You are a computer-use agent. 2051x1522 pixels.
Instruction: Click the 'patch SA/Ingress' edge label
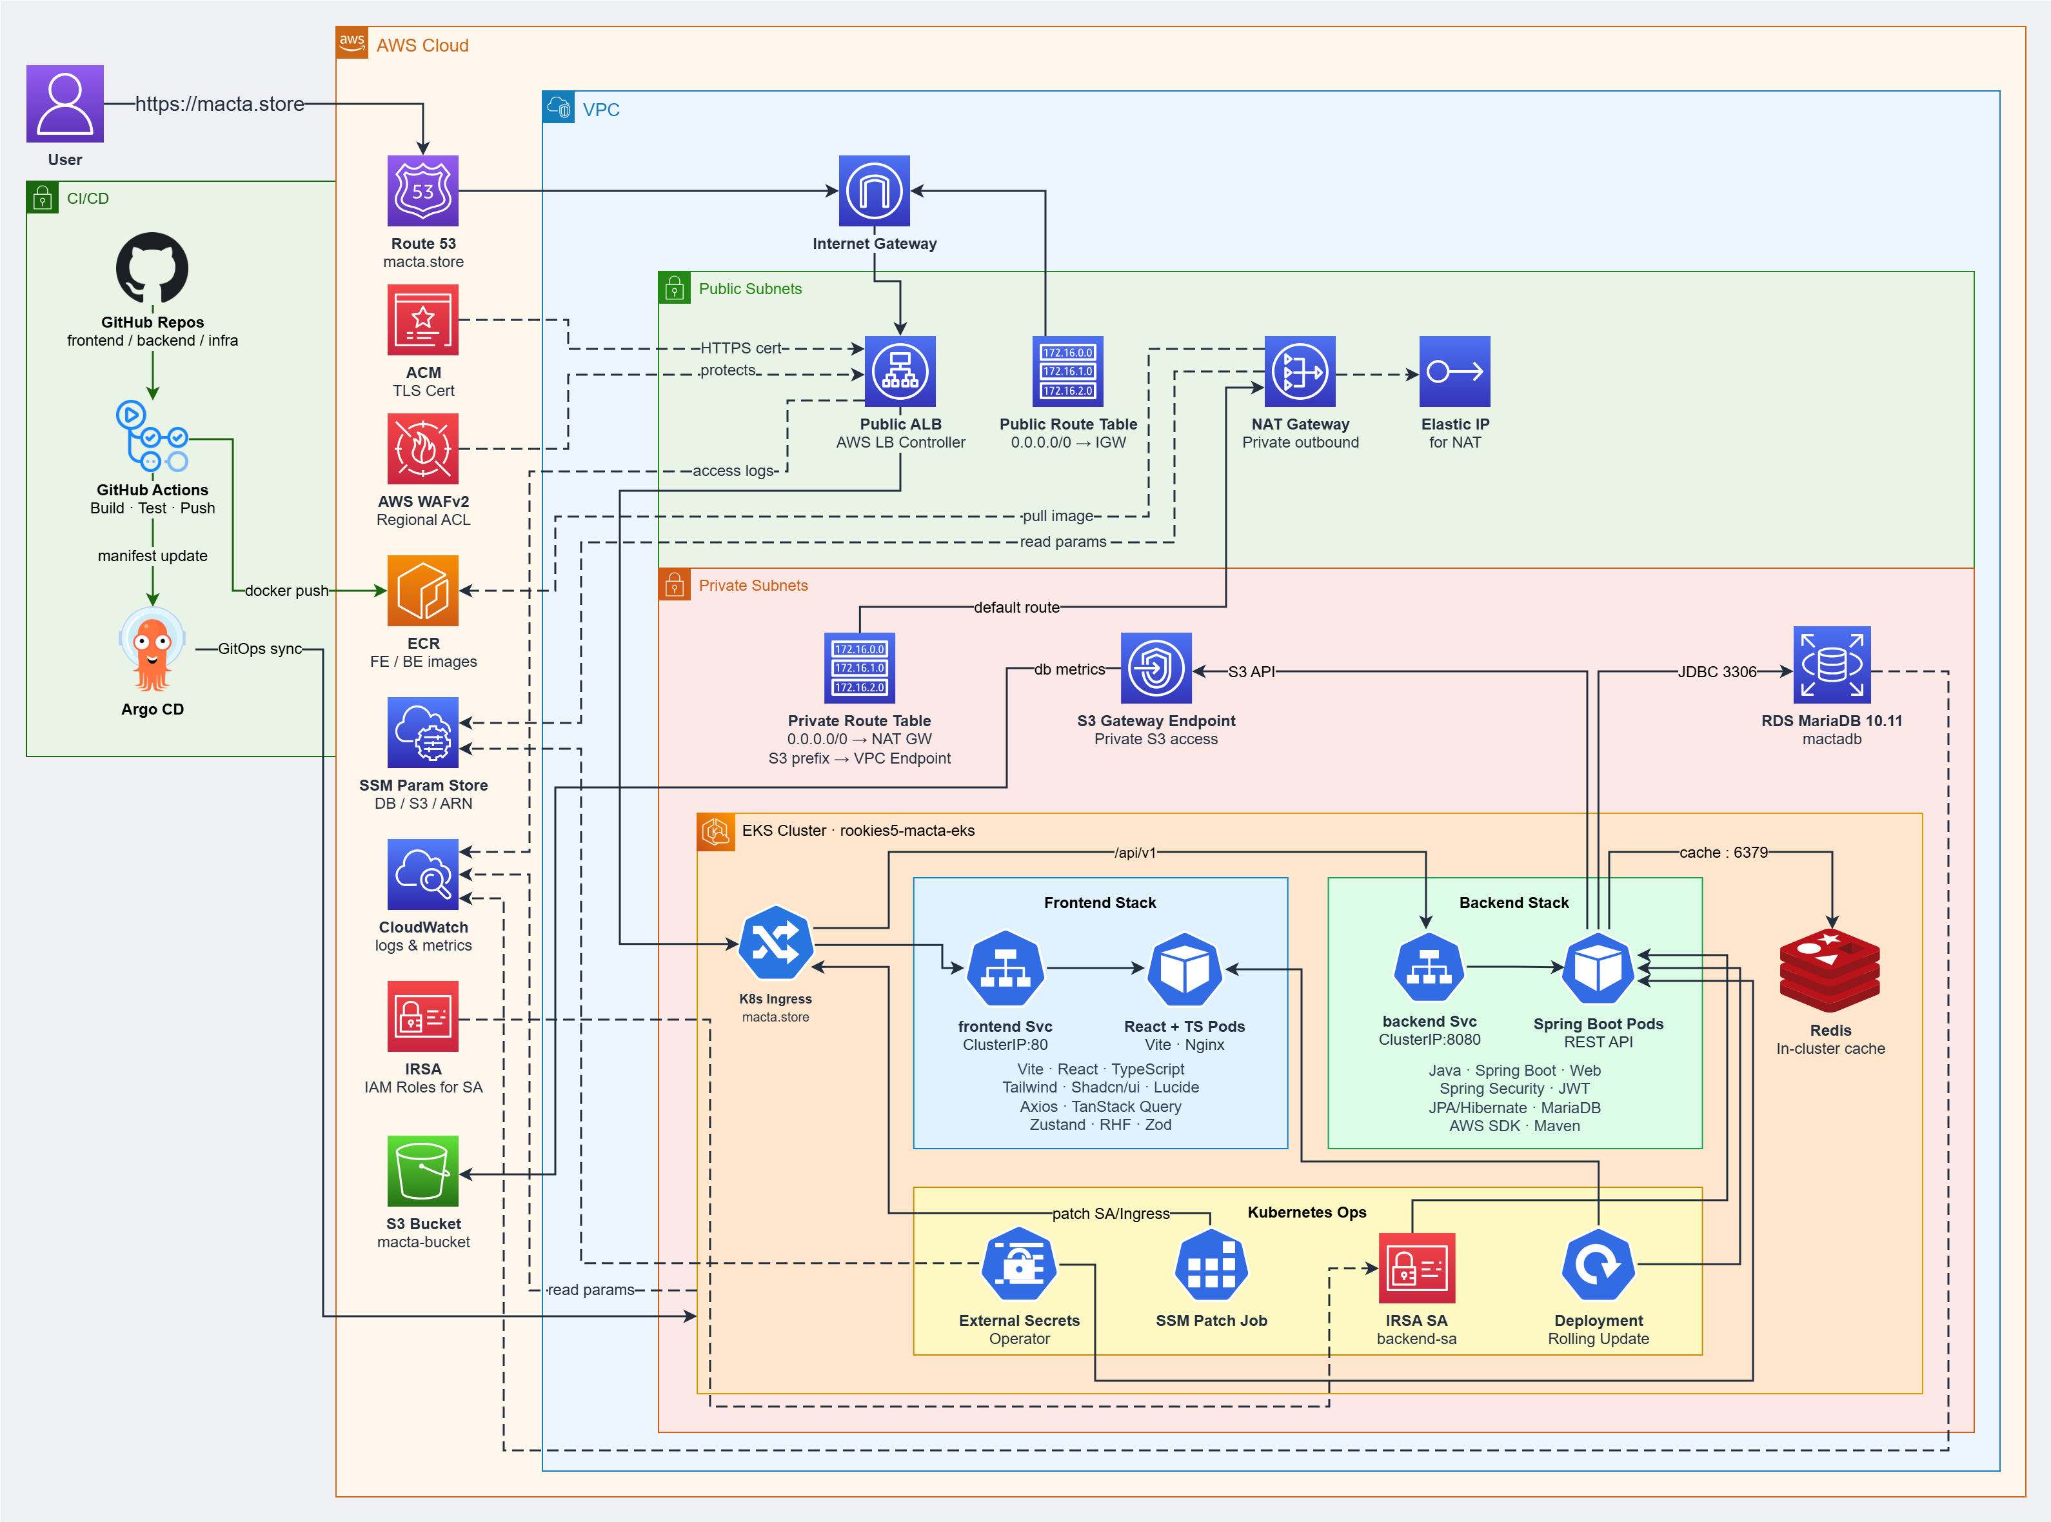coord(1110,1213)
